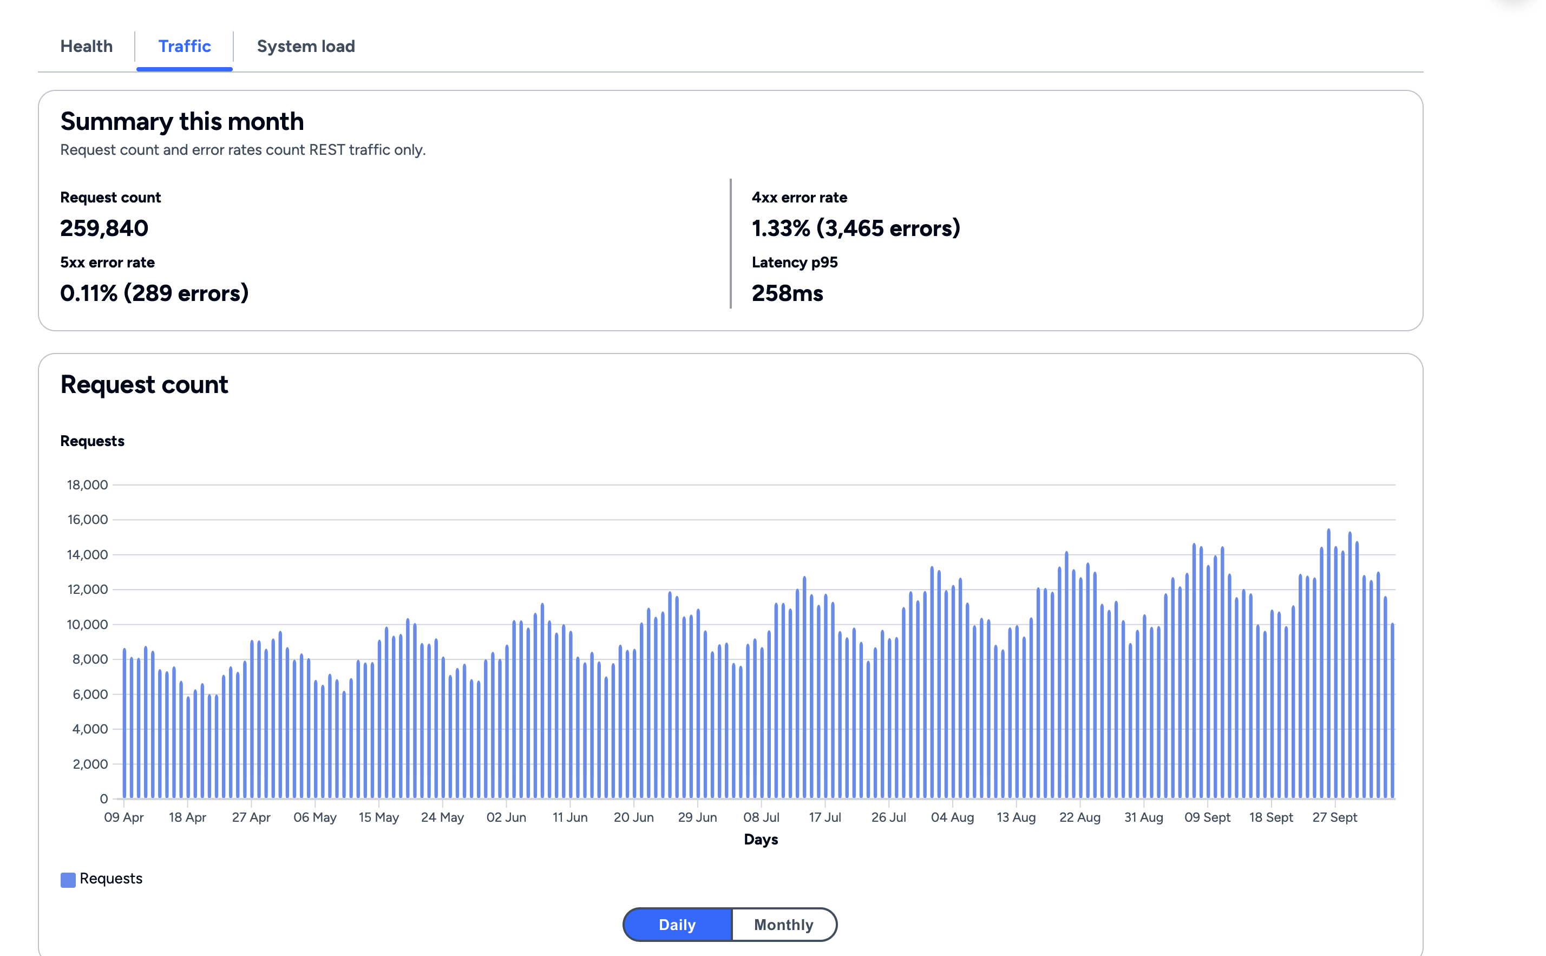Toggle the Requests legend swatch

pos(68,880)
